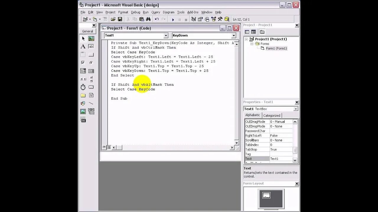
Task: Switch to Alphabetic properties tab
Action: (252, 115)
